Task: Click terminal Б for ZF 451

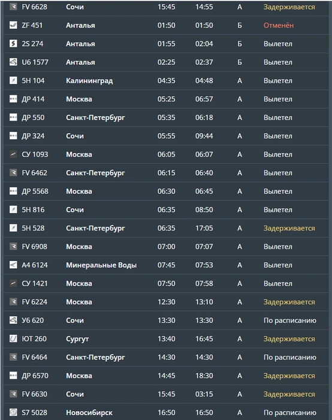Action: 240,25
